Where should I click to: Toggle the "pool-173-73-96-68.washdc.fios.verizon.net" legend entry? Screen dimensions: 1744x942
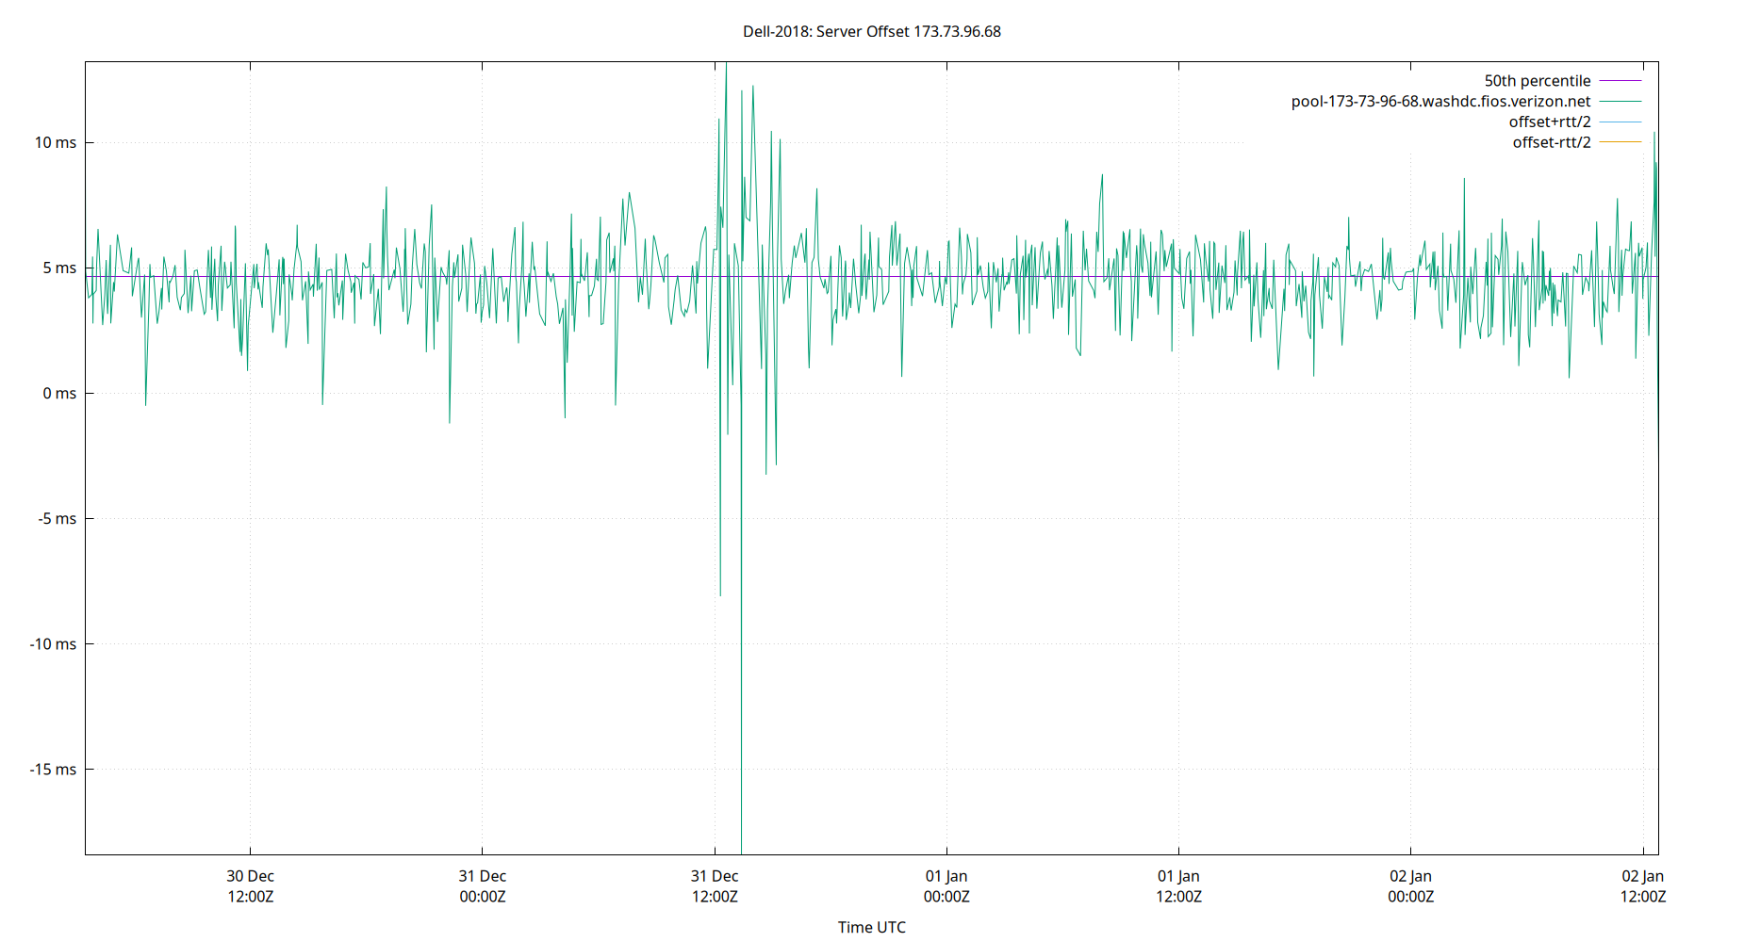1440,101
